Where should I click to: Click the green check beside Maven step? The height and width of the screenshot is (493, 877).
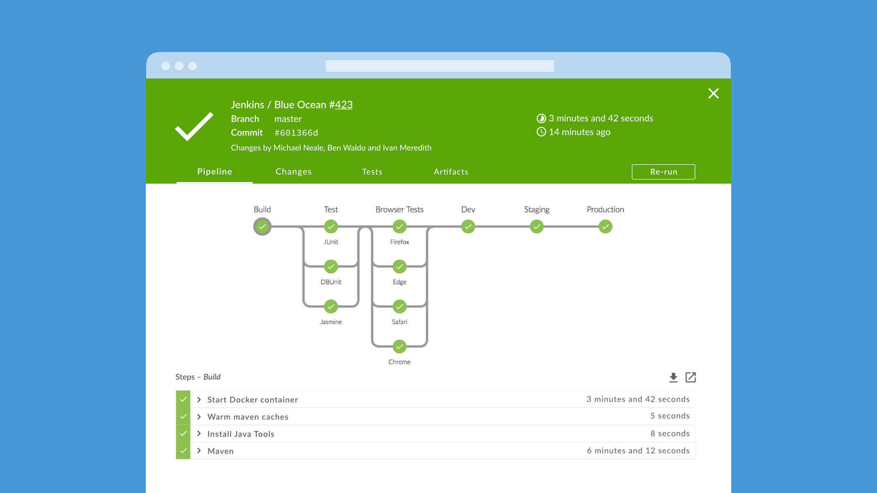click(x=183, y=451)
